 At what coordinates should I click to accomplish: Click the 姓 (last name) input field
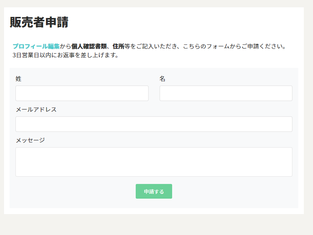click(82, 93)
